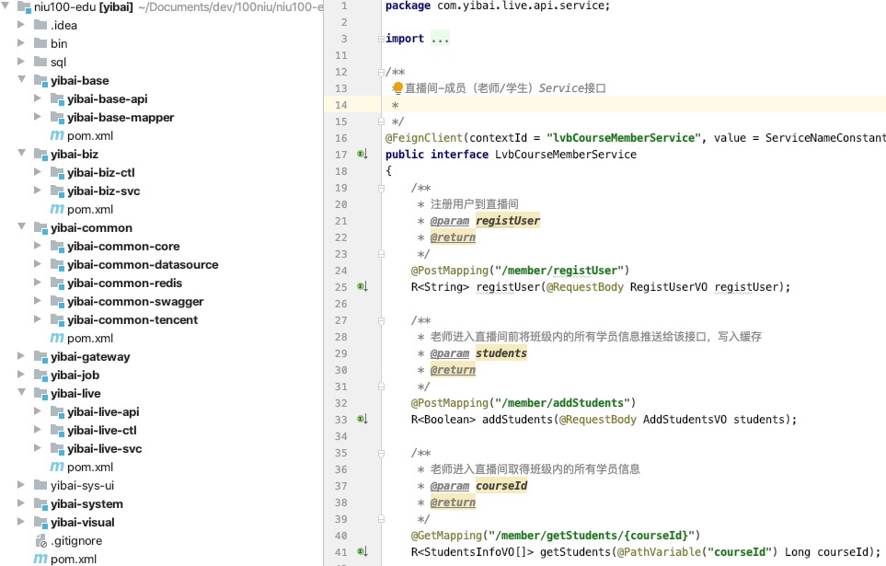Viewport: 886px width, 566px height.
Task: Click the yibai-common-redis module icon
Action: 57,283
